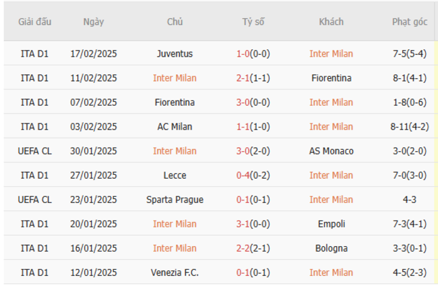
Task: Click the "Giải đấu" column header
Action: point(34,22)
